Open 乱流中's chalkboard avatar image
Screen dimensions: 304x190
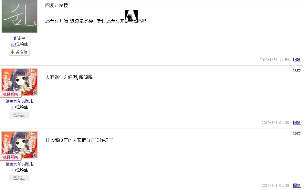[x=19, y=16]
